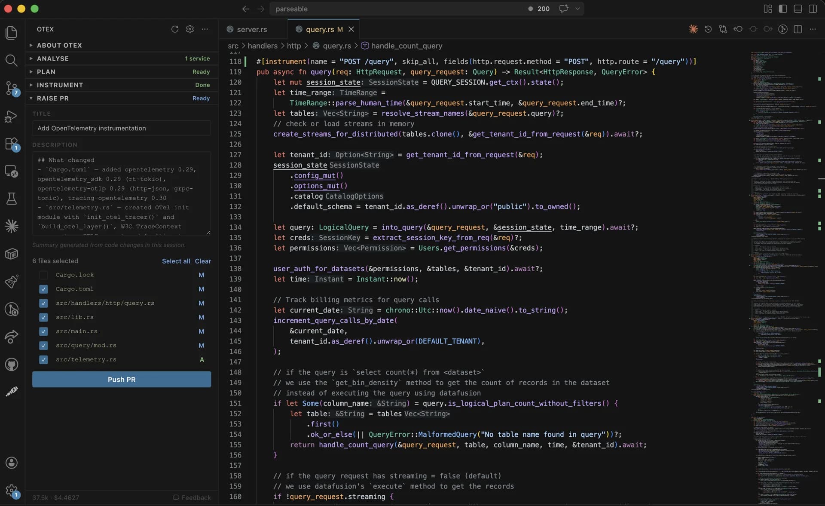Open the Search view in the activity bar
825x506 pixels.
pyautogui.click(x=12, y=60)
